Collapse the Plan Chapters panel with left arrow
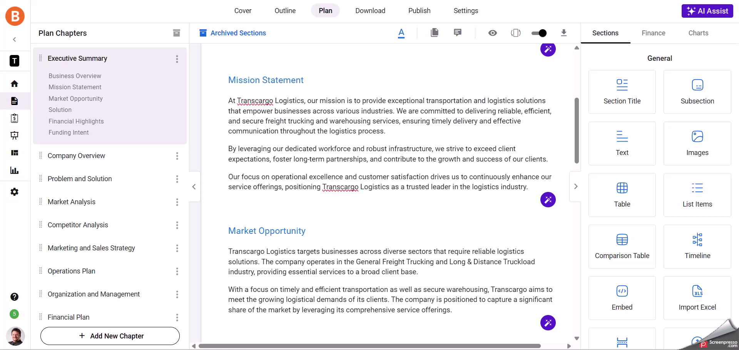The image size is (739, 350). (x=194, y=187)
